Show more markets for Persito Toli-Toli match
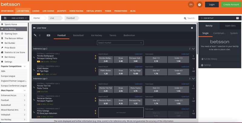The width and height of the screenshot is (242, 123). point(193,87)
